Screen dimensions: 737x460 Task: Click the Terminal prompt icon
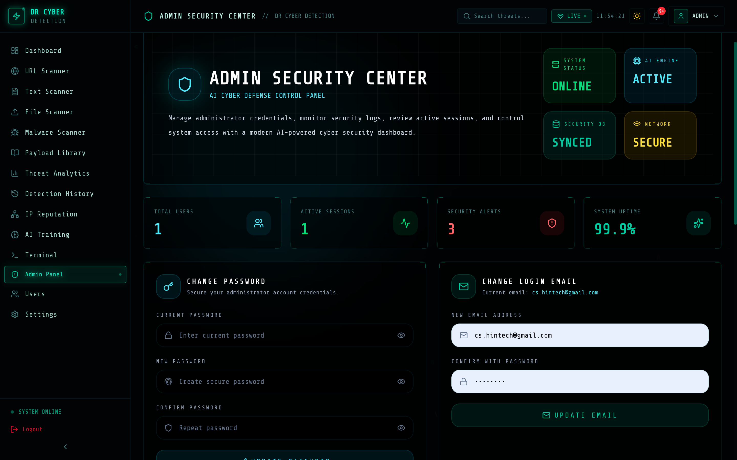tap(15, 255)
